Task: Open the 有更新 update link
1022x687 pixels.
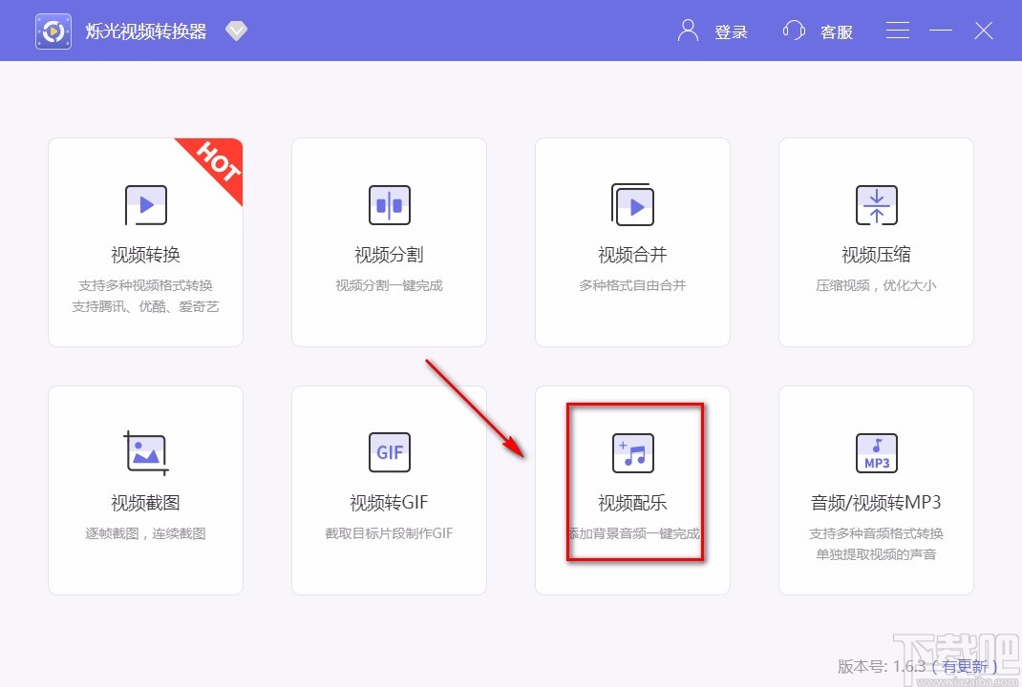Action: click(966, 667)
